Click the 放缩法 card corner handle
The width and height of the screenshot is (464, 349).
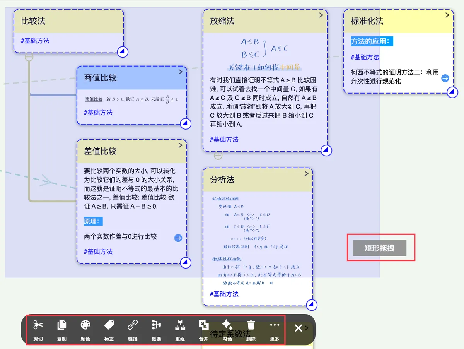[327, 150]
